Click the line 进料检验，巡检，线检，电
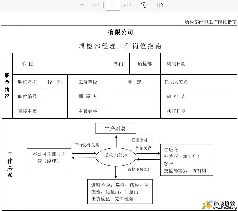The width and height of the screenshot is (238, 211). (120, 185)
